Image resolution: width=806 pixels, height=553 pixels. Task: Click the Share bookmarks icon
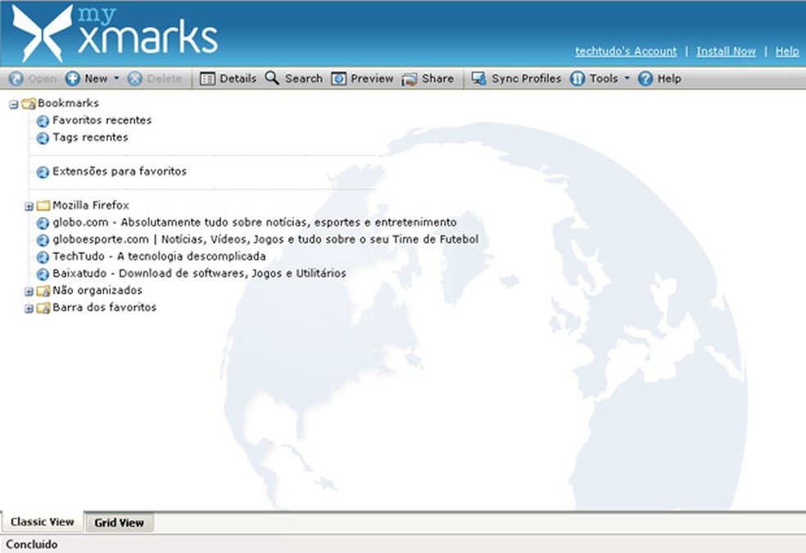408,78
